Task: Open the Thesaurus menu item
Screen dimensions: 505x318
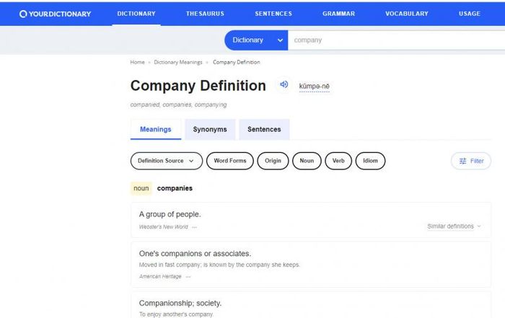Action: pyautogui.click(x=205, y=14)
